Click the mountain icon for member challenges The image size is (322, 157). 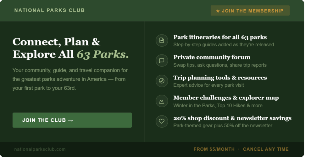pyautogui.click(x=162, y=101)
